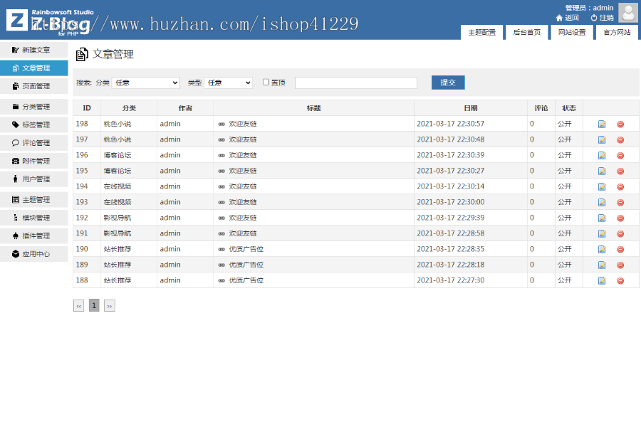Screen dimensions: 641x429
Task: Edit article 195 via pencil icon
Action: click(602, 171)
